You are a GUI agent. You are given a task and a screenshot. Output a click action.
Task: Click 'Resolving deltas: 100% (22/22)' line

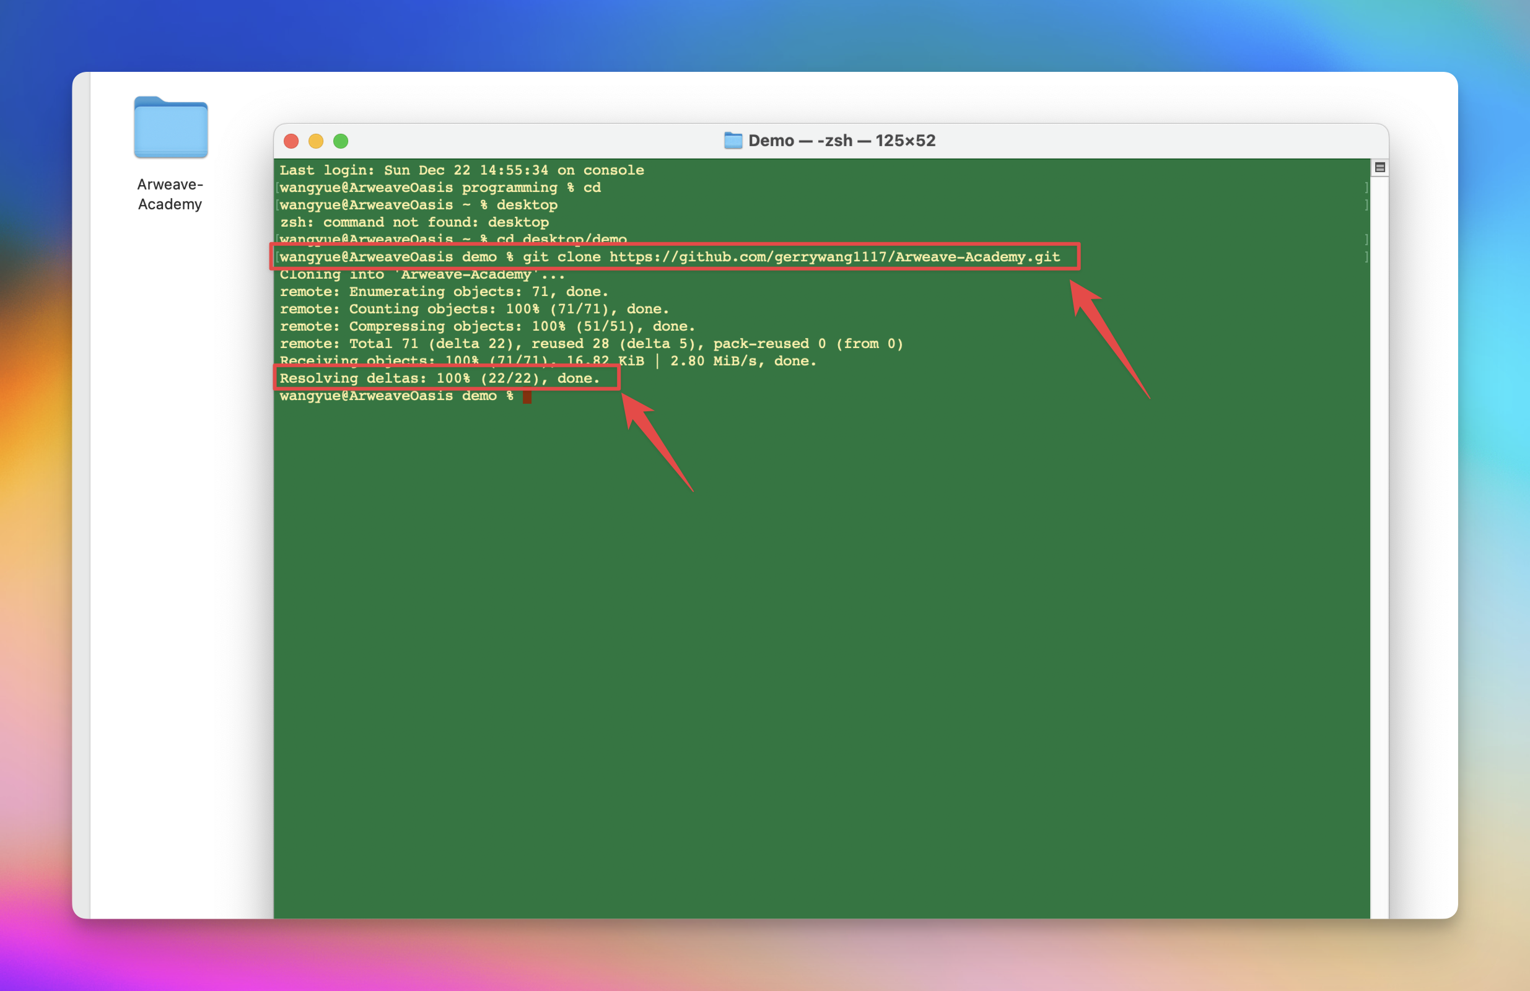[x=440, y=378]
